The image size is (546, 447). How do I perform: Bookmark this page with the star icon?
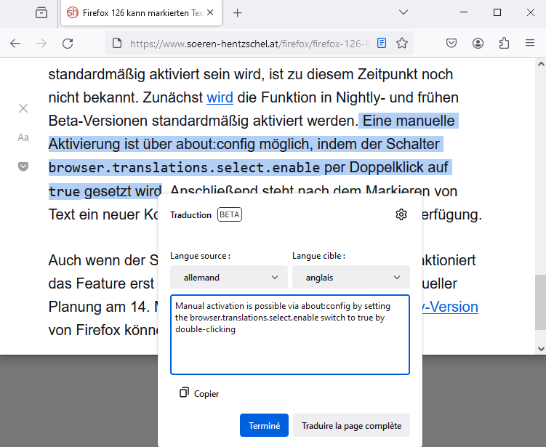401,43
